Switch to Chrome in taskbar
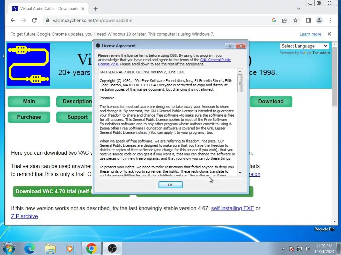This screenshot has width=341, height=255. [91, 248]
